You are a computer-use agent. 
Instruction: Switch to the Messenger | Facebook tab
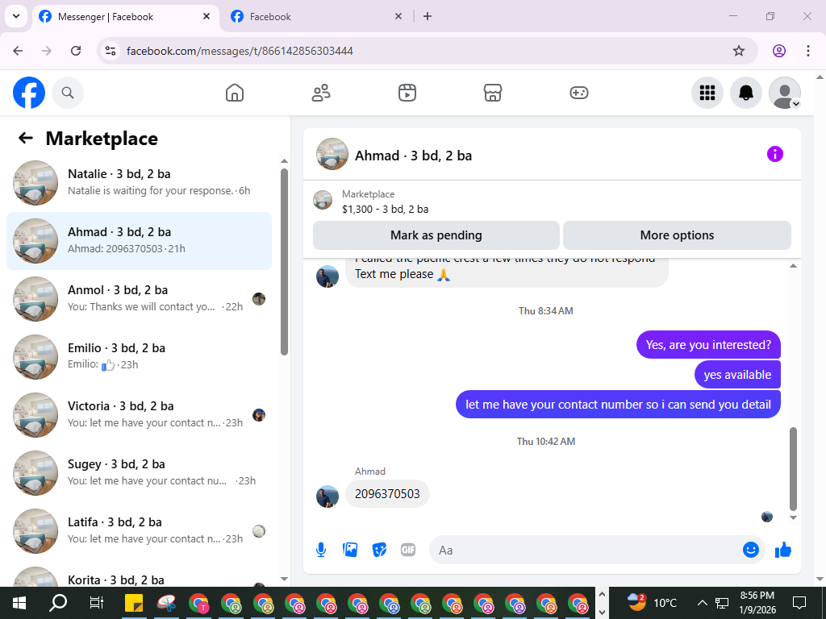(x=126, y=16)
